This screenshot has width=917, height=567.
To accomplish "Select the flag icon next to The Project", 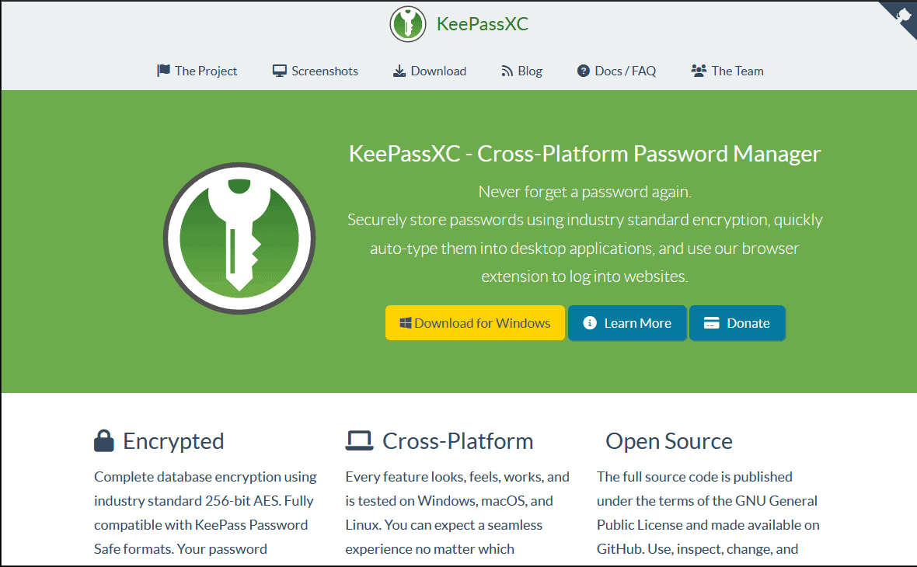I will coord(162,70).
